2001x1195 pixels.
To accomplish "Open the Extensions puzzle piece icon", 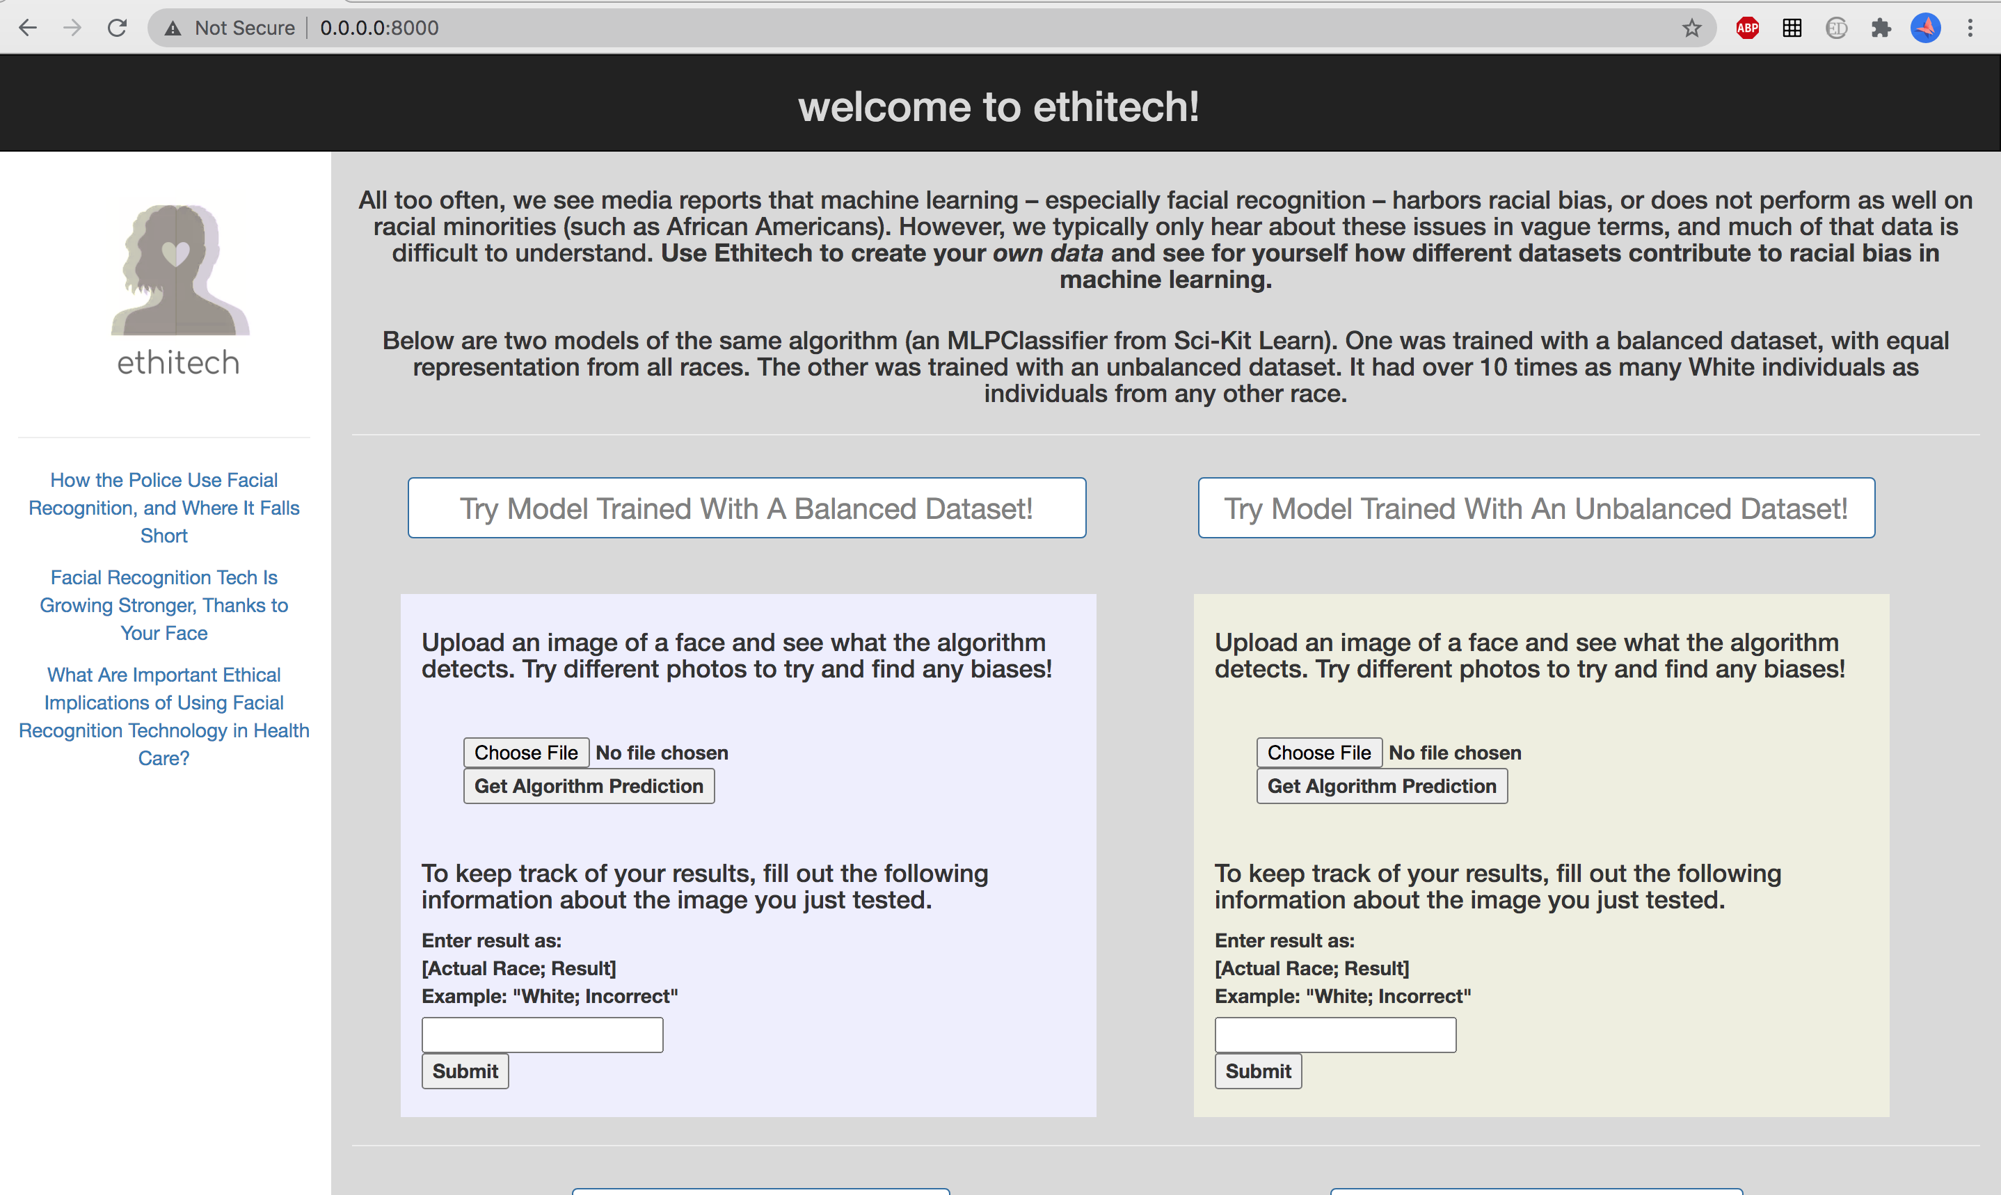I will click(1881, 29).
